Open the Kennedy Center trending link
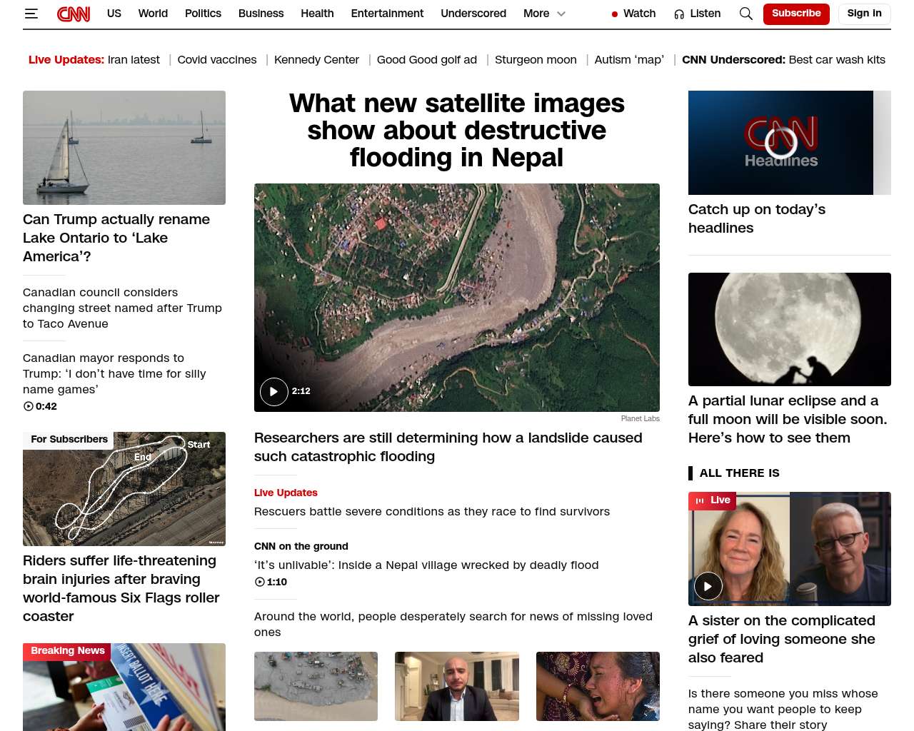Viewport: 914px width, 731px height. 316,60
